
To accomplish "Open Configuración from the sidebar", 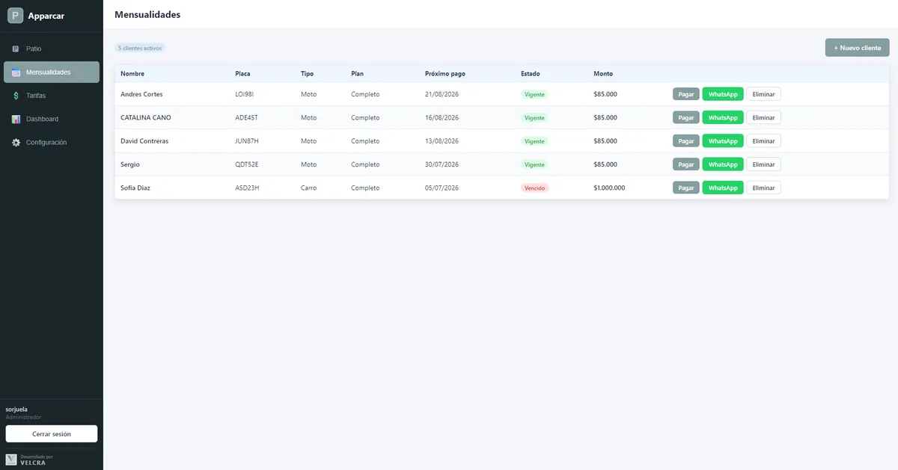I will point(52,142).
